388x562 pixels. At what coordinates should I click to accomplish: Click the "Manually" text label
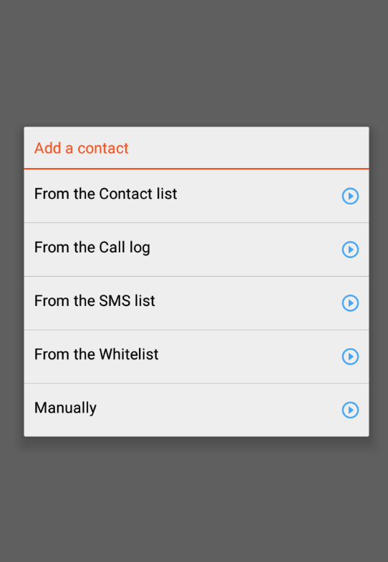(65, 408)
